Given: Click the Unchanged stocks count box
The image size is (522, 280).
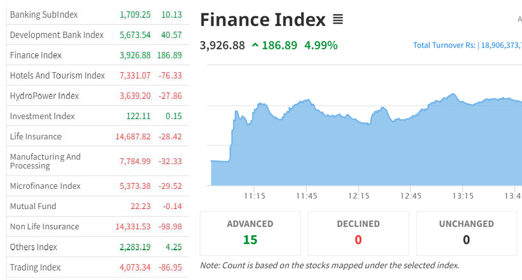Looking at the screenshot, I should [466, 232].
